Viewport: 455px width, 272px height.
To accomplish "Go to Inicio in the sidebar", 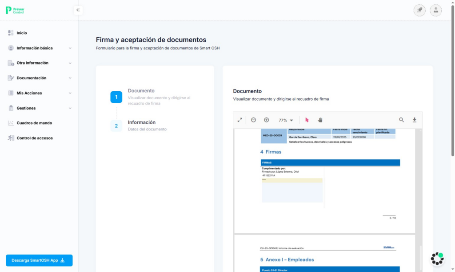I will pos(22,33).
